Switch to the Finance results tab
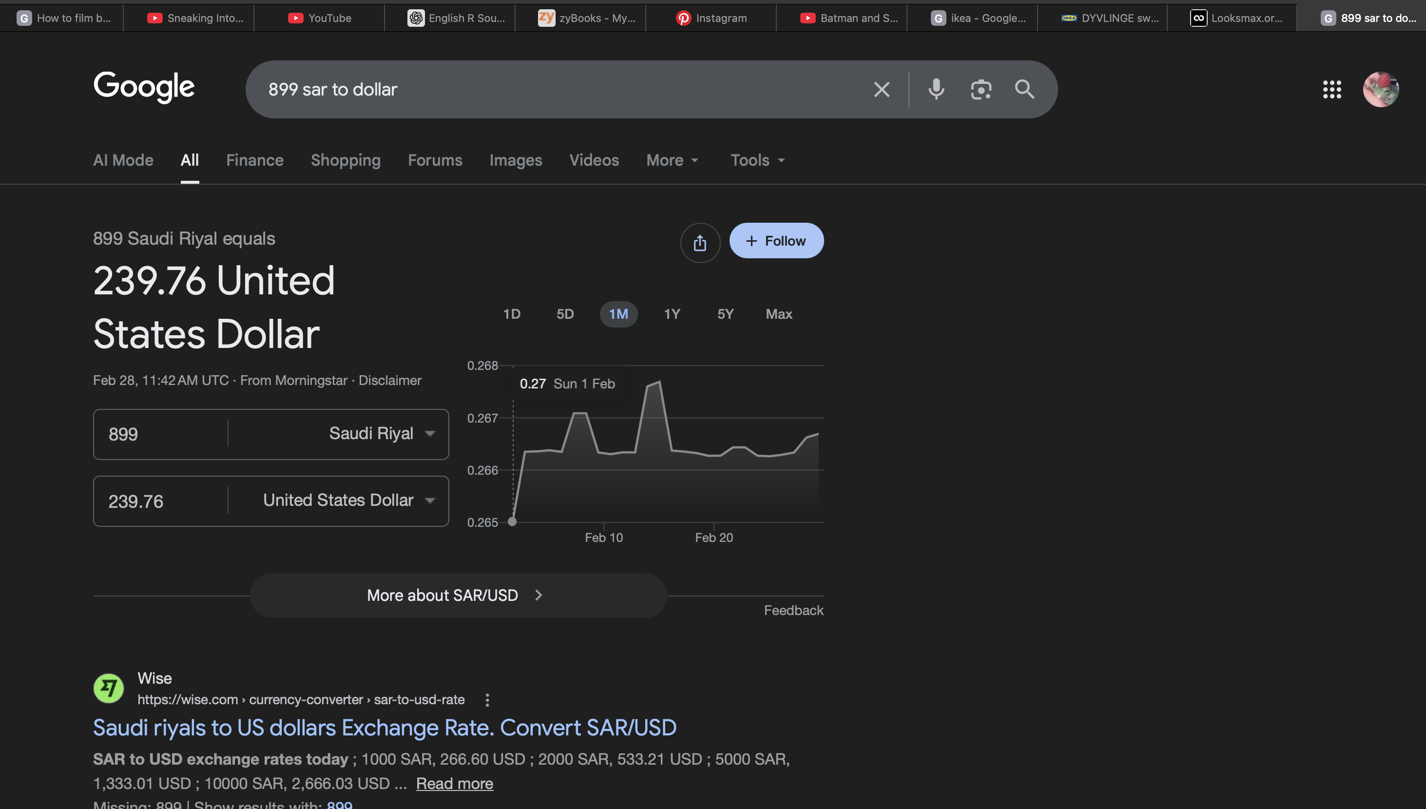The height and width of the screenshot is (809, 1426). pyautogui.click(x=254, y=160)
